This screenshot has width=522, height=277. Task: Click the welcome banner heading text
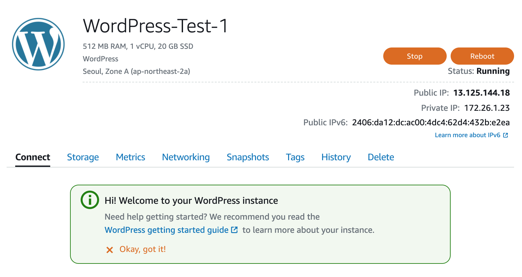[x=191, y=200]
